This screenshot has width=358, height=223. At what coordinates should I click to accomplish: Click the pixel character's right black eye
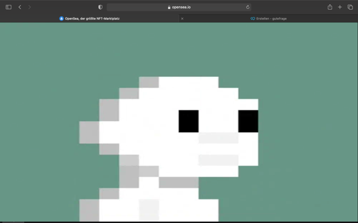tap(248, 121)
